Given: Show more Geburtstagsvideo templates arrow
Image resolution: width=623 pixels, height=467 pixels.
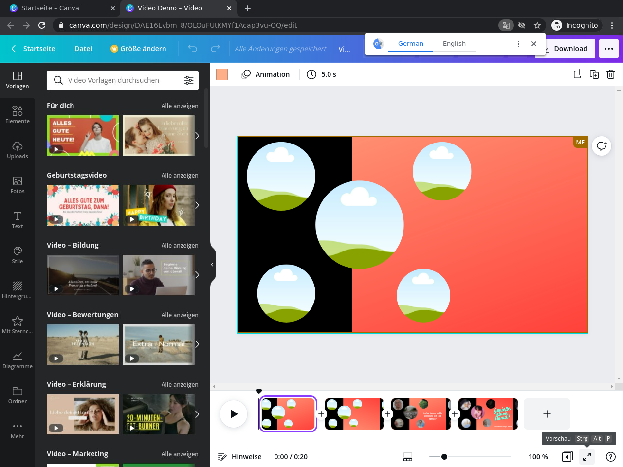Looking at the screenshot, I should [197, 205].
